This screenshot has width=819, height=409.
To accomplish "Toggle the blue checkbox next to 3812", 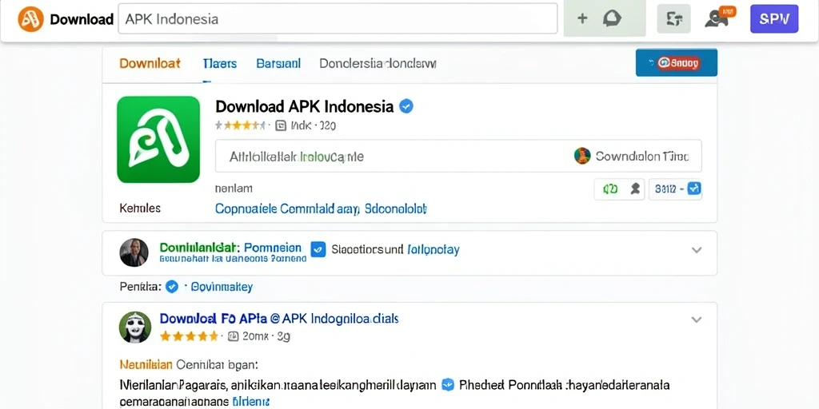I will (x=694, y=189).
